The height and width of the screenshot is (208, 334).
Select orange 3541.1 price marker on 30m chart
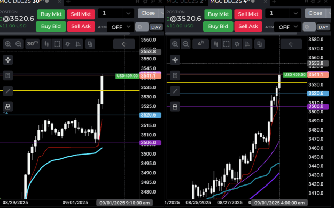coord(150,76)
